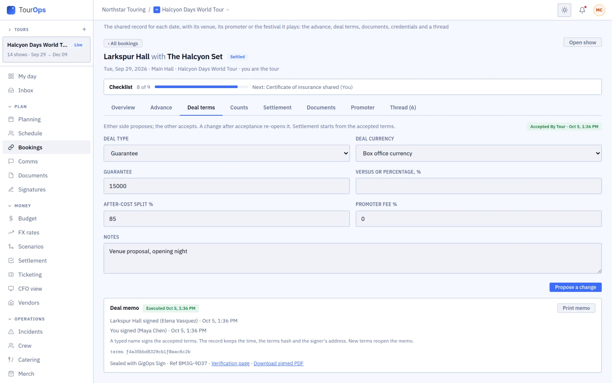Click the TourOps logo icon
612x383 pixels.
(11, 10)
